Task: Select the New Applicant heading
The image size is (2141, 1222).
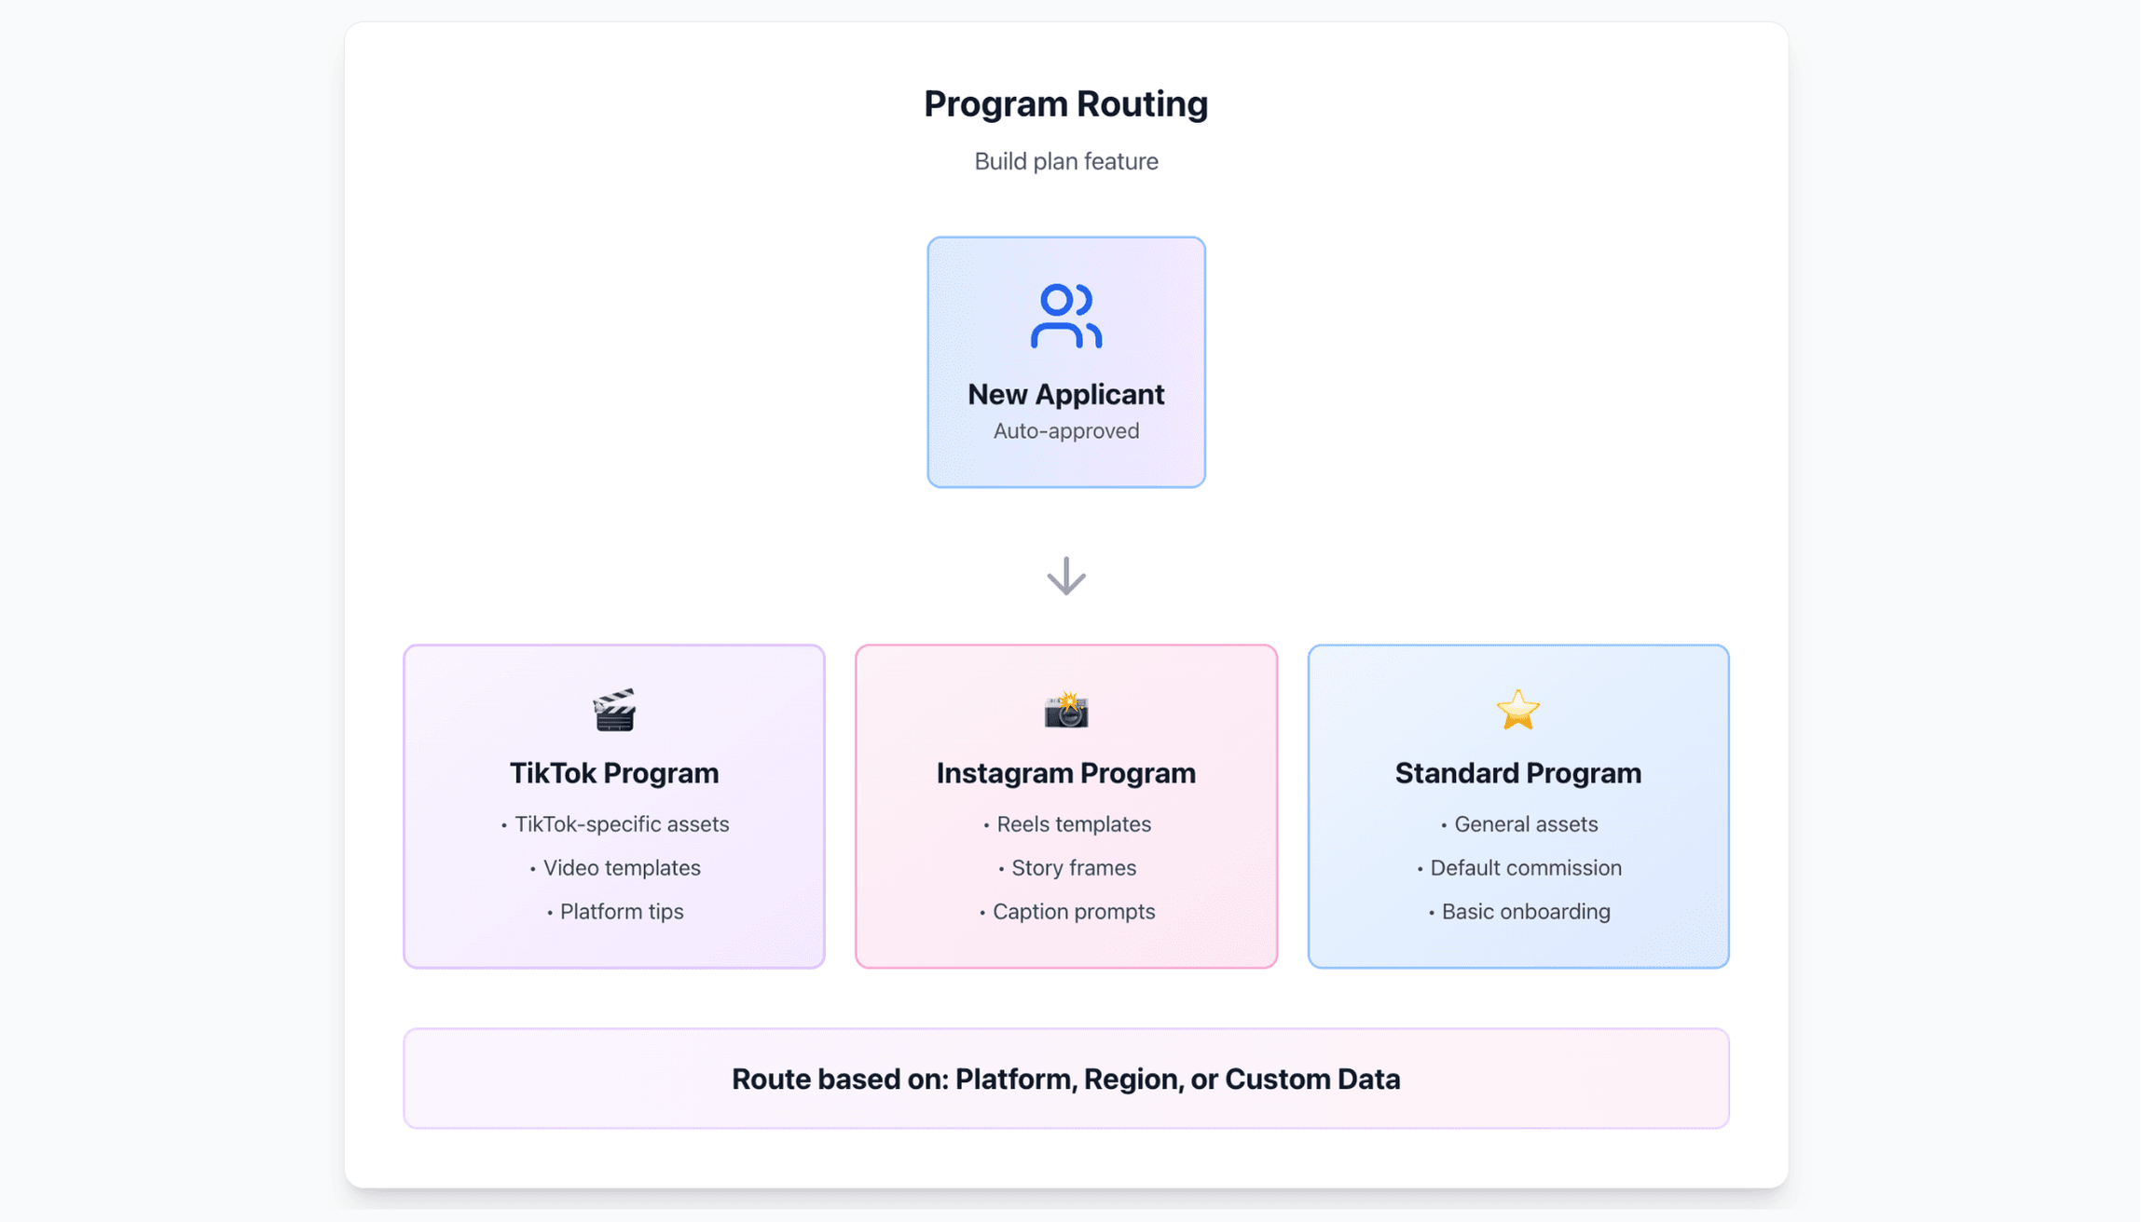Action: pyautogui.click(x=1065, y=394)
